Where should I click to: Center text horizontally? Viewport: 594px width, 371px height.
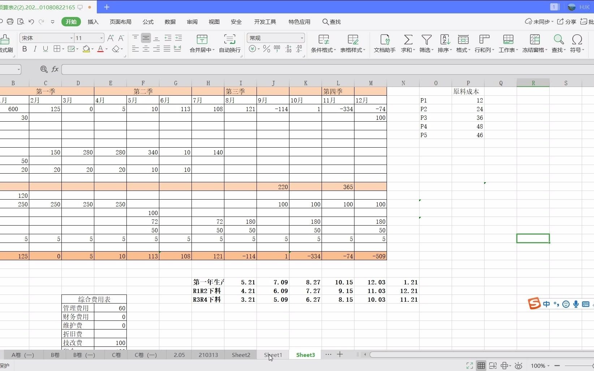coord(146,49)
